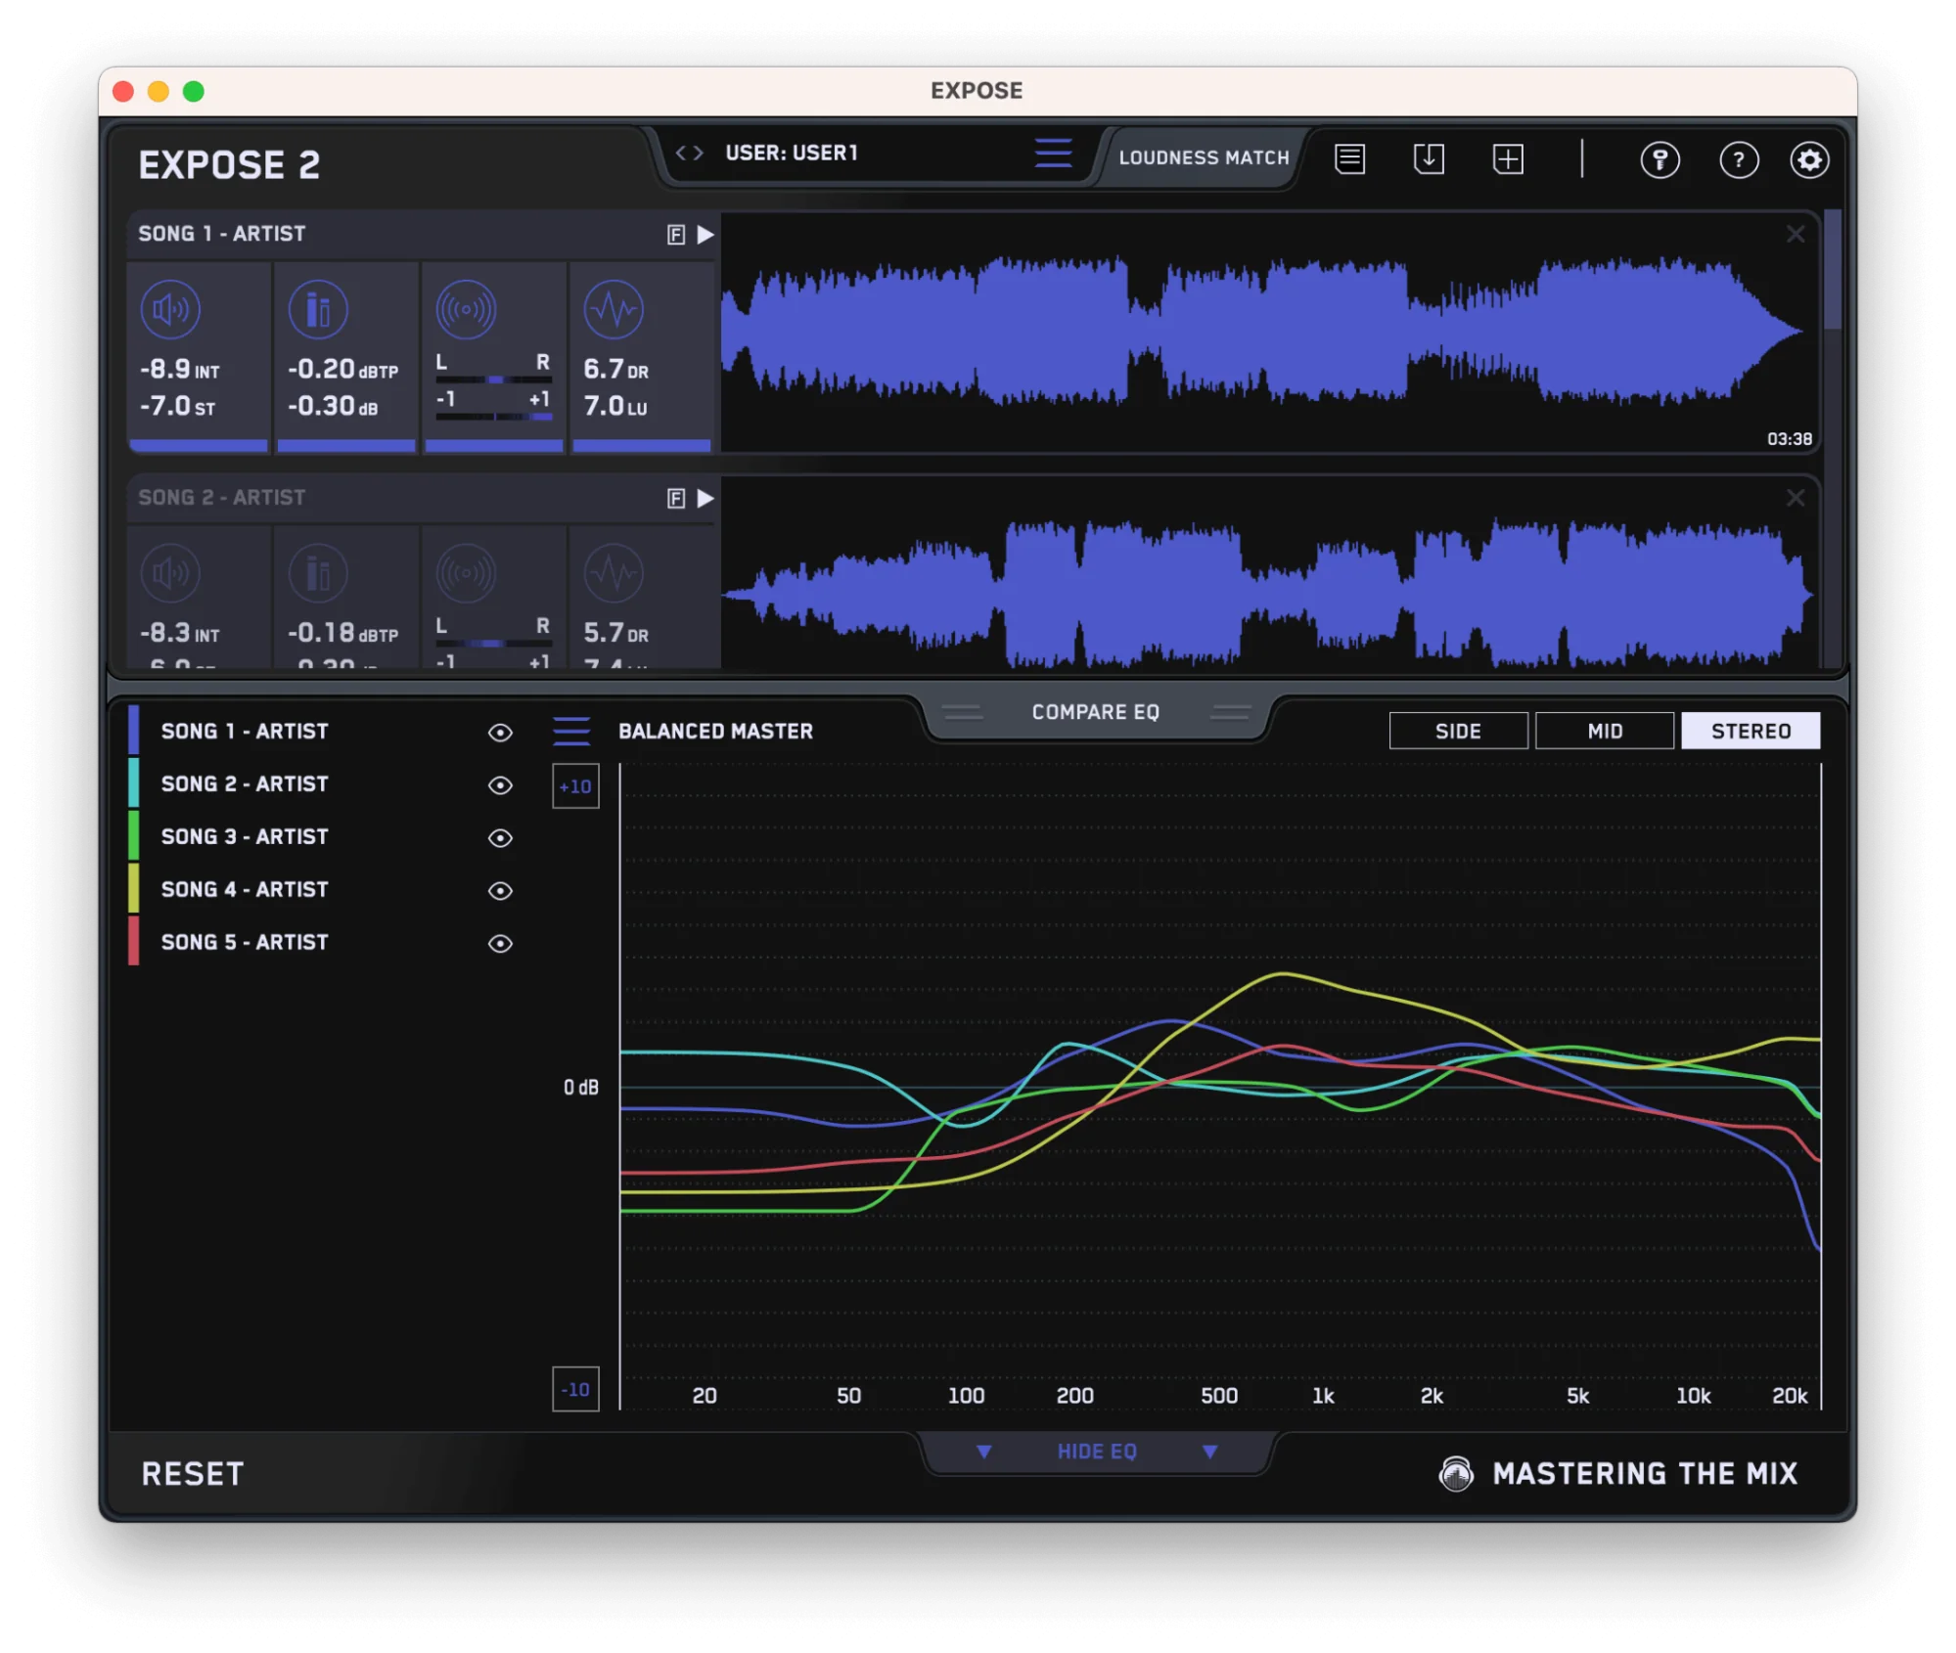Remove Song 2 with its X button
This screenshot has width=1956, height=1653.
[1796, 498]
